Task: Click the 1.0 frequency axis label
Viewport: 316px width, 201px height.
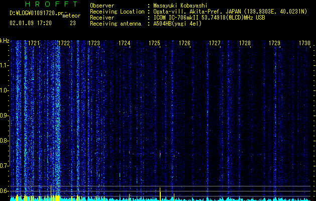Action: click(x=5, y=90)
